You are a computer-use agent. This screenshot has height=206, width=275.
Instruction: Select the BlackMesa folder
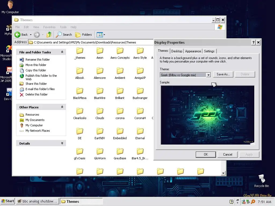[79, 94]
